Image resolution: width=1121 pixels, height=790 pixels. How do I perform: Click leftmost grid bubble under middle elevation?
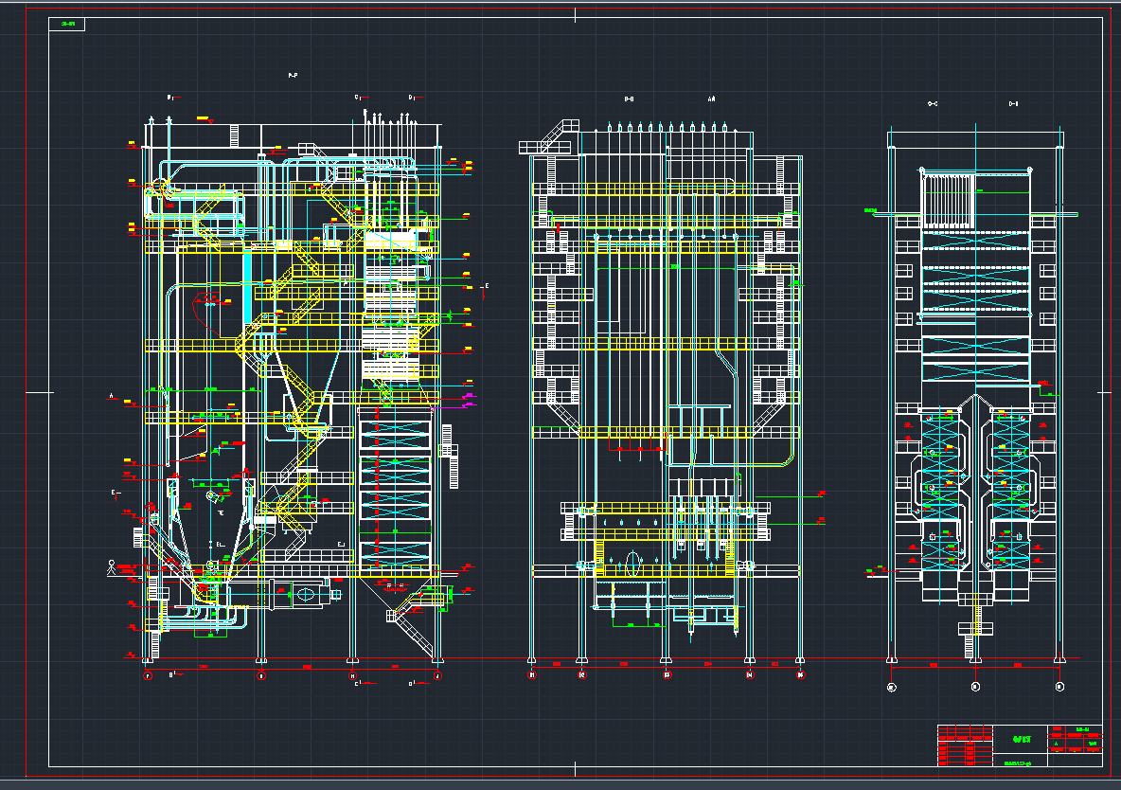click(532, 675)
